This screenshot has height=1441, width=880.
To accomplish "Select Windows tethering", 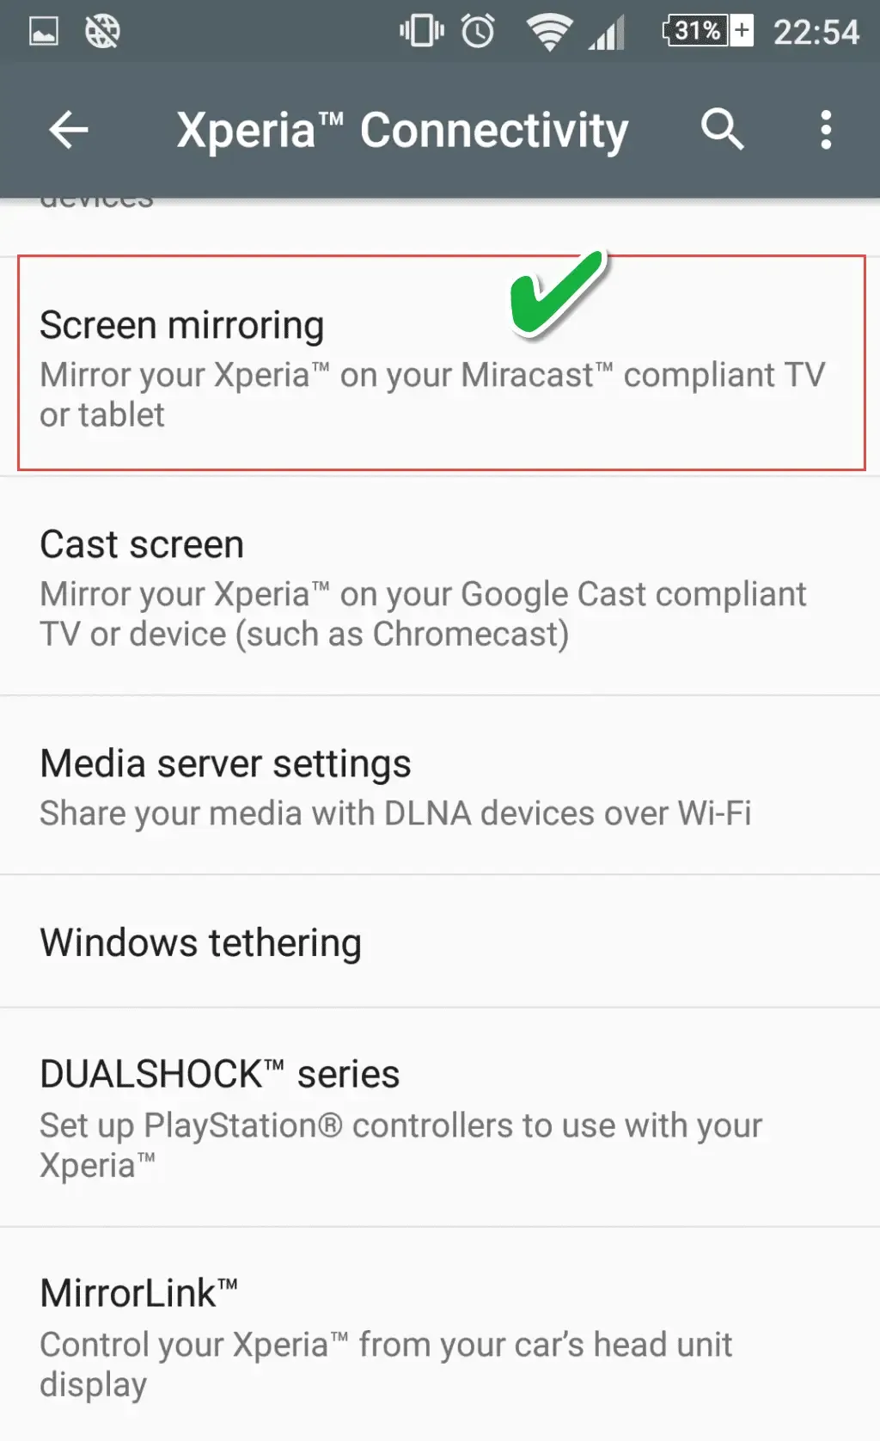I will 440,941.
